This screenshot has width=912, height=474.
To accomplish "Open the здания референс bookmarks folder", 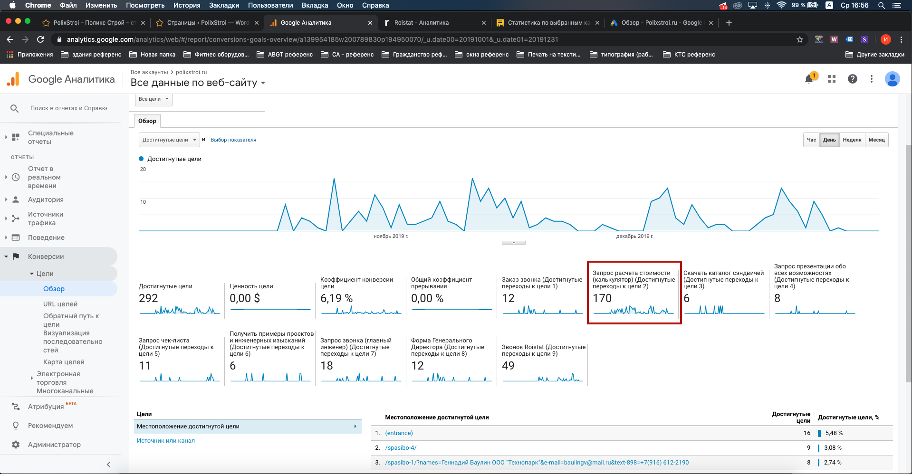I will point(91,55).
